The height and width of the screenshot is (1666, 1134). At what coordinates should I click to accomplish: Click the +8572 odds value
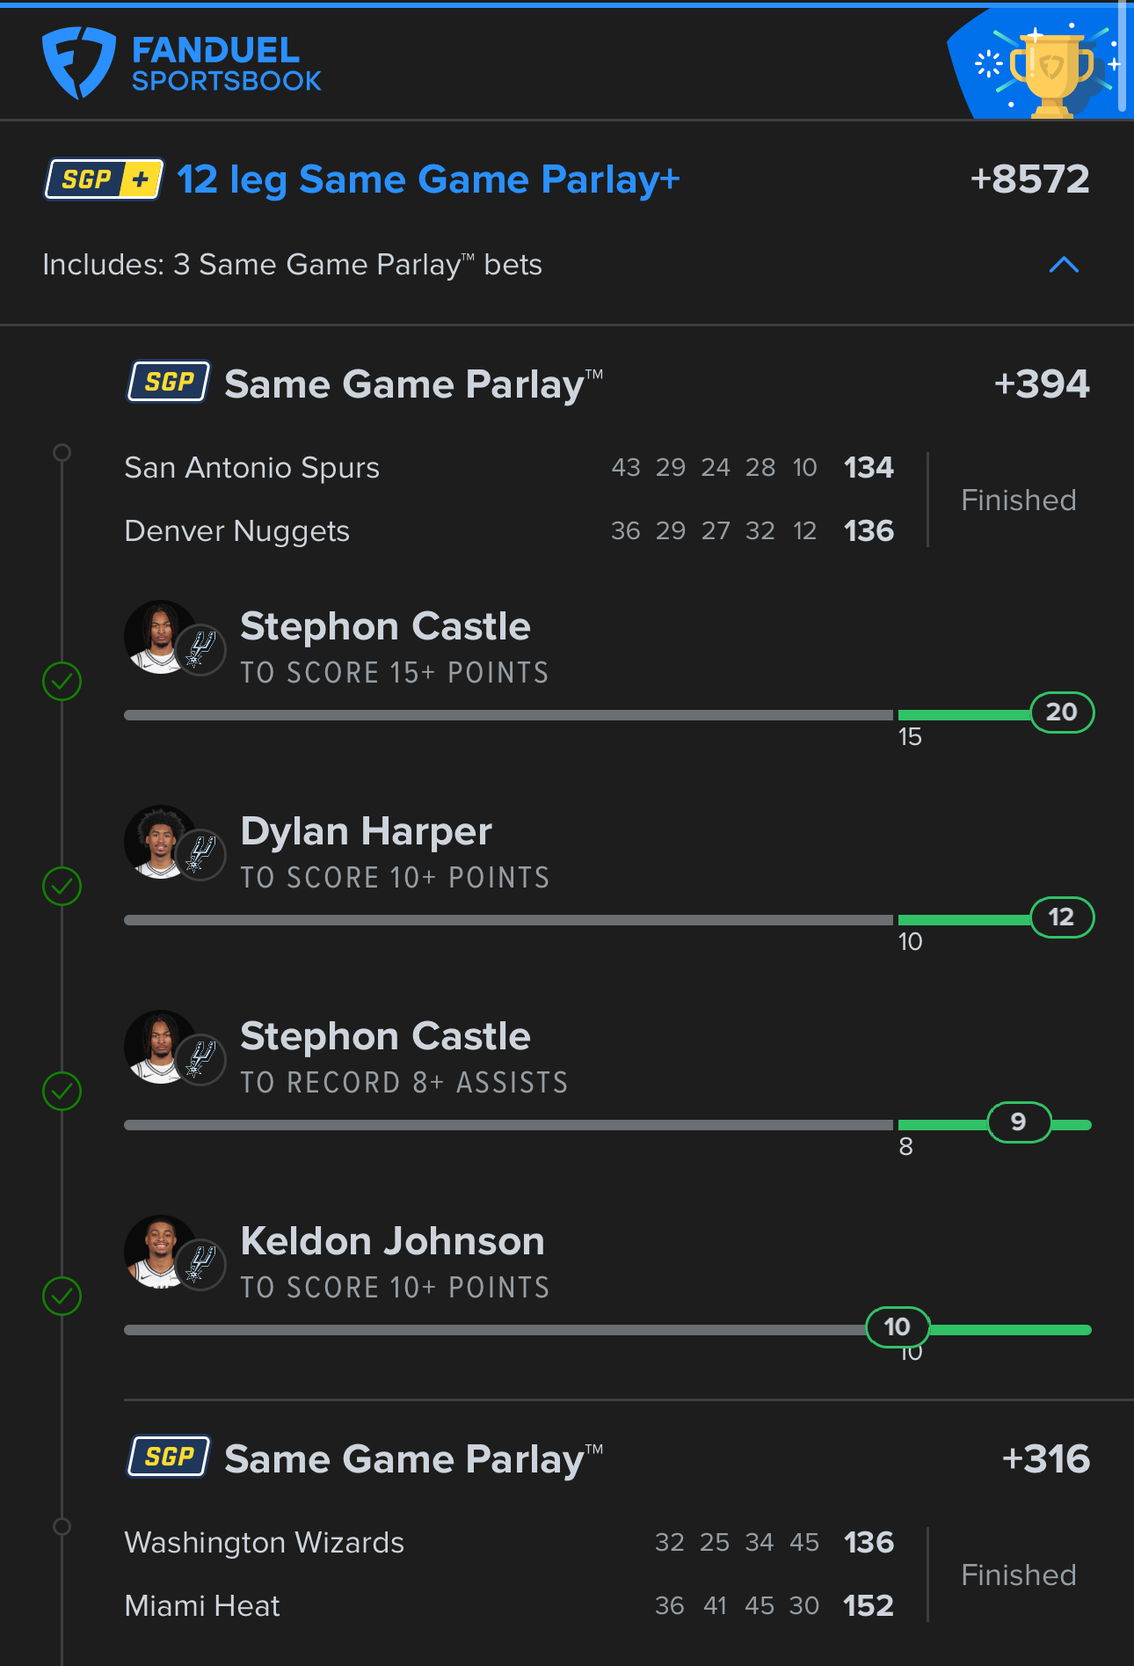click(x=1029, y=179)
